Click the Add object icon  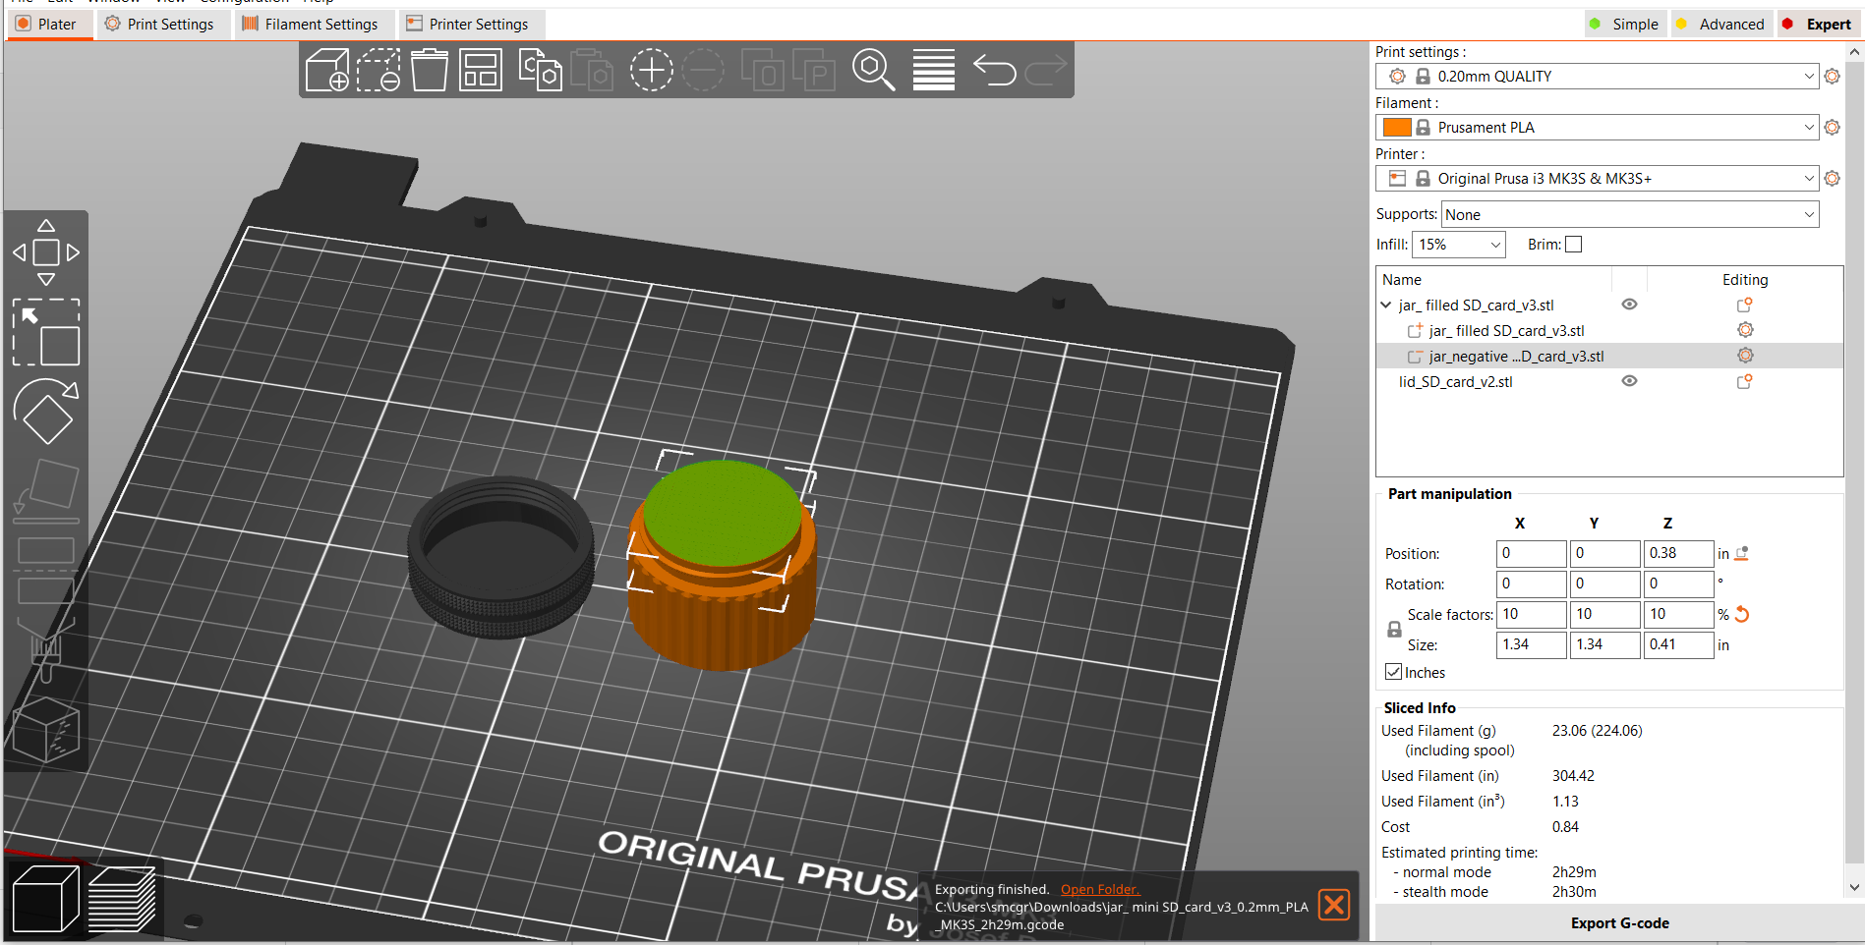327,69
